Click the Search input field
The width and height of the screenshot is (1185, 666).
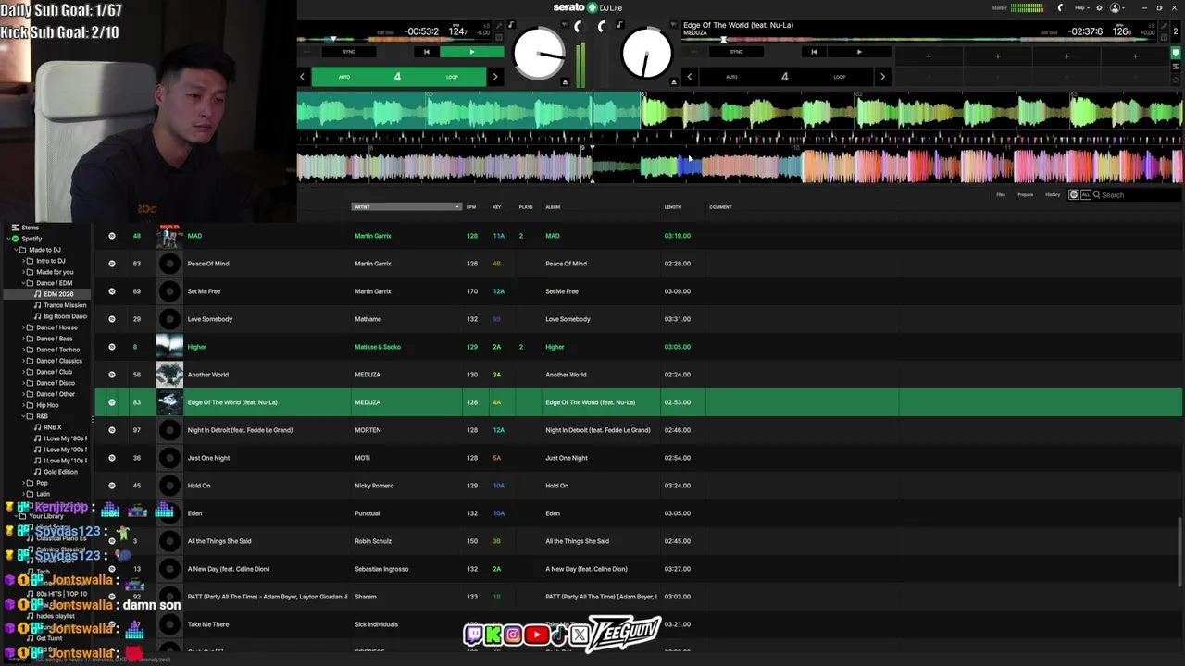click(1139, 195)
